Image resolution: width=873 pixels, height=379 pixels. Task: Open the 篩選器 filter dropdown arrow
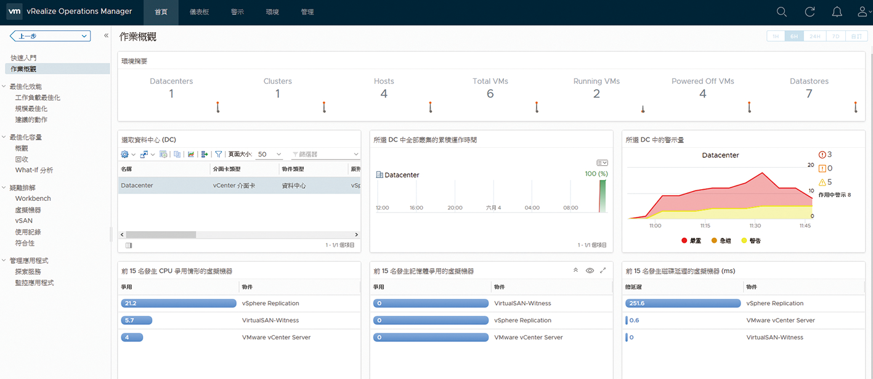point(356,154)
